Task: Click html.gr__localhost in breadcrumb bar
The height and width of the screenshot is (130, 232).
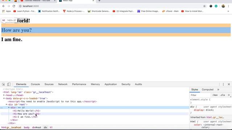Action: coord(11,127)
